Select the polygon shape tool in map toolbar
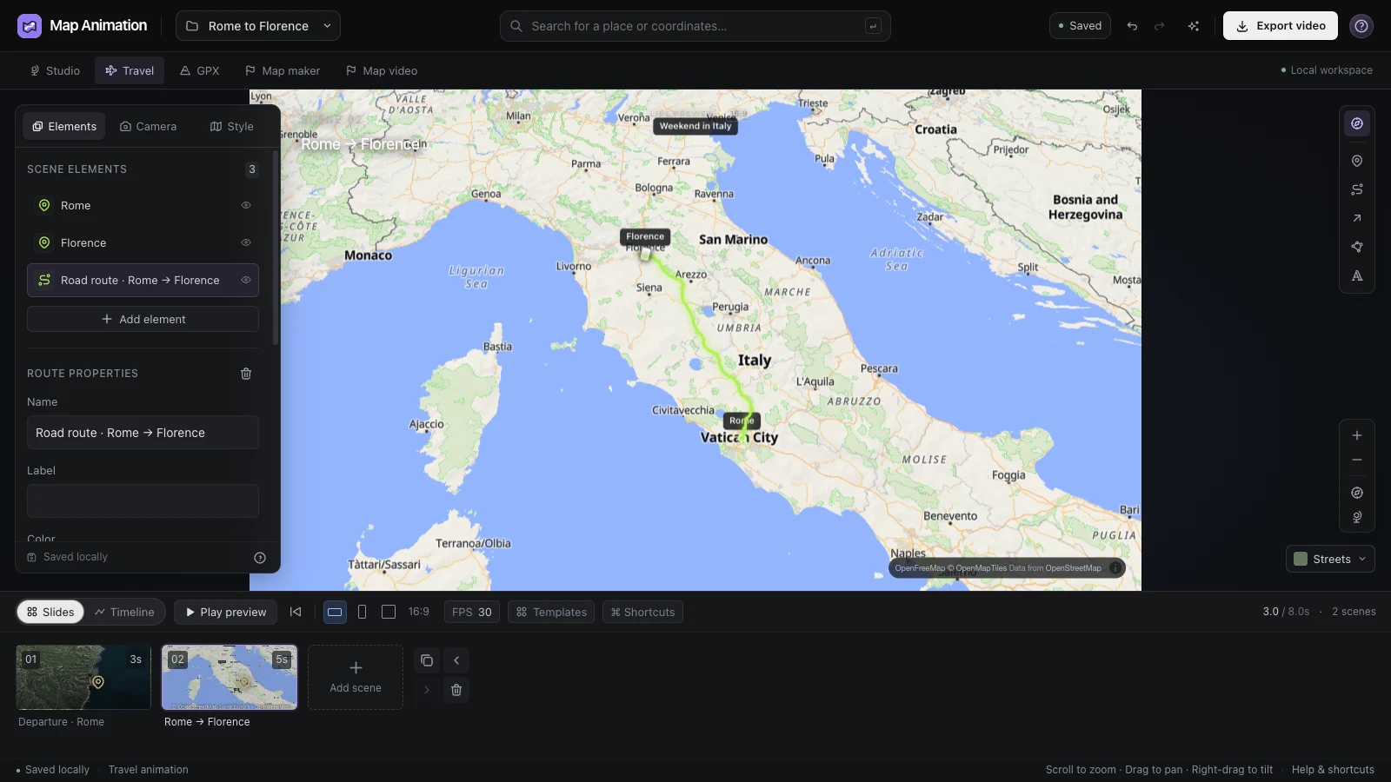The width and height of the screenshot is (1391, 782). click(1356, 247)
